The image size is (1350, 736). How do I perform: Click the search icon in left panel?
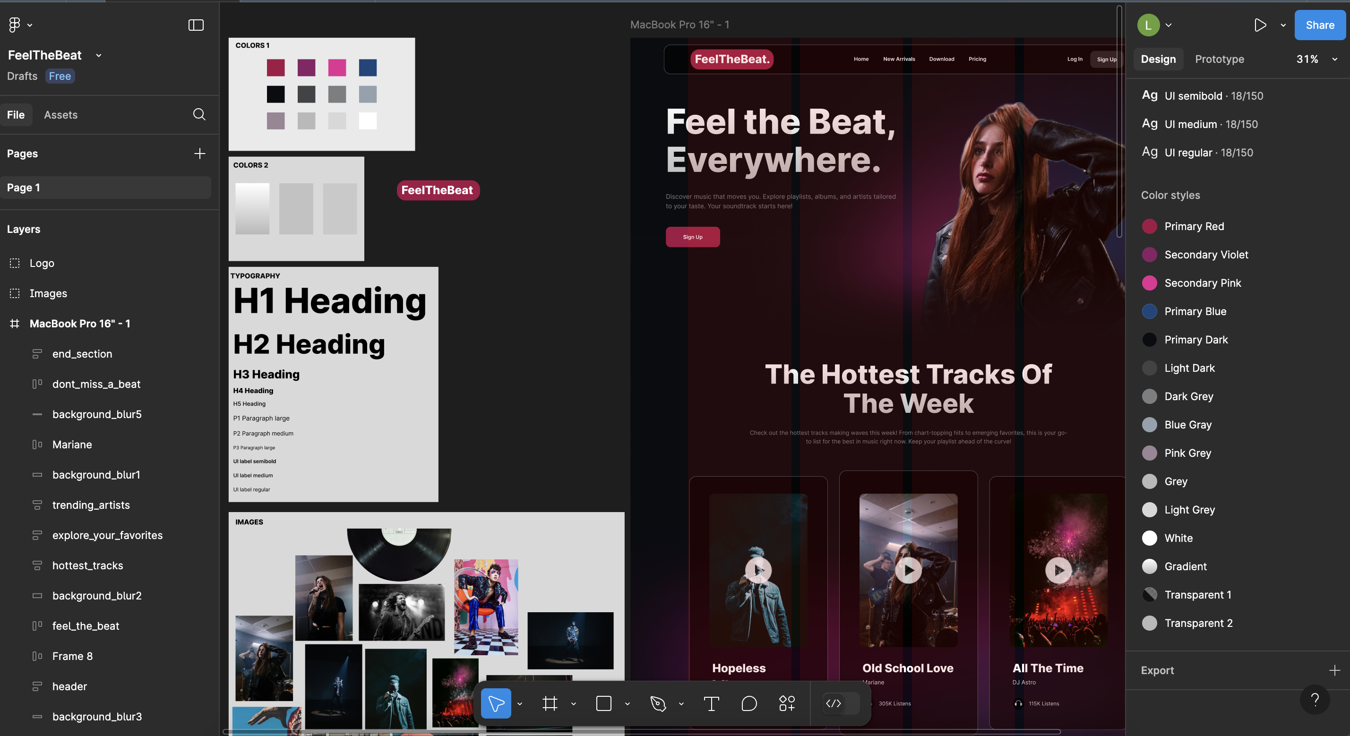point(199,115)
